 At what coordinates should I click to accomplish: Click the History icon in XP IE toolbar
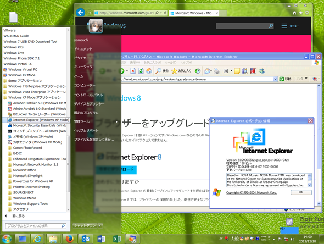pos(198,71)
